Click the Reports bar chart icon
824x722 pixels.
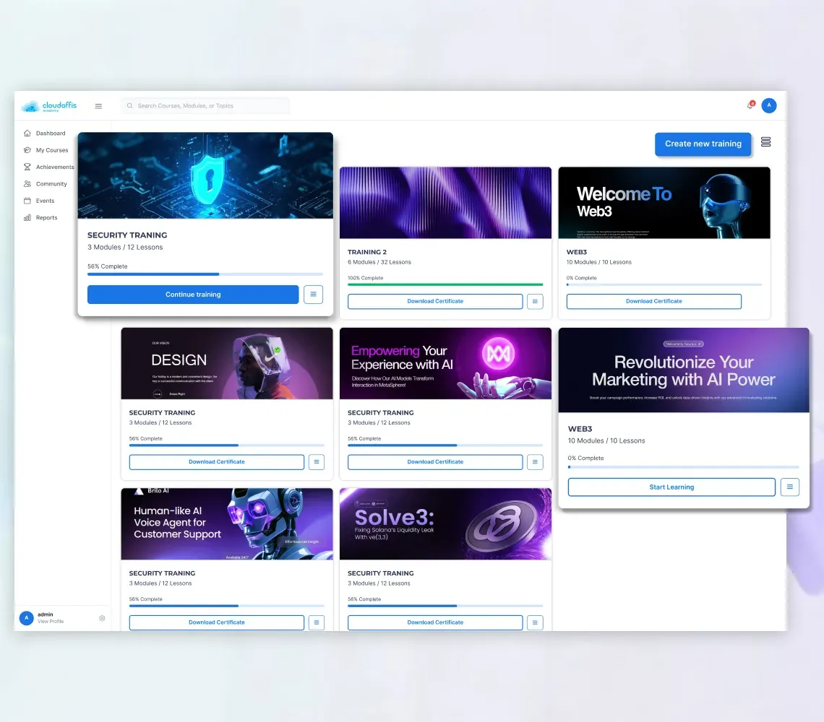coord(27,217)
